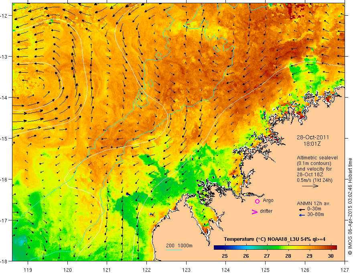Click the 'ANMN 12h av.' label
This screenshot has width=353, height=273.
(314, 204)
